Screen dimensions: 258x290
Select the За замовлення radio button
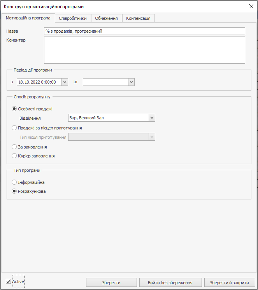pos(15,147)
